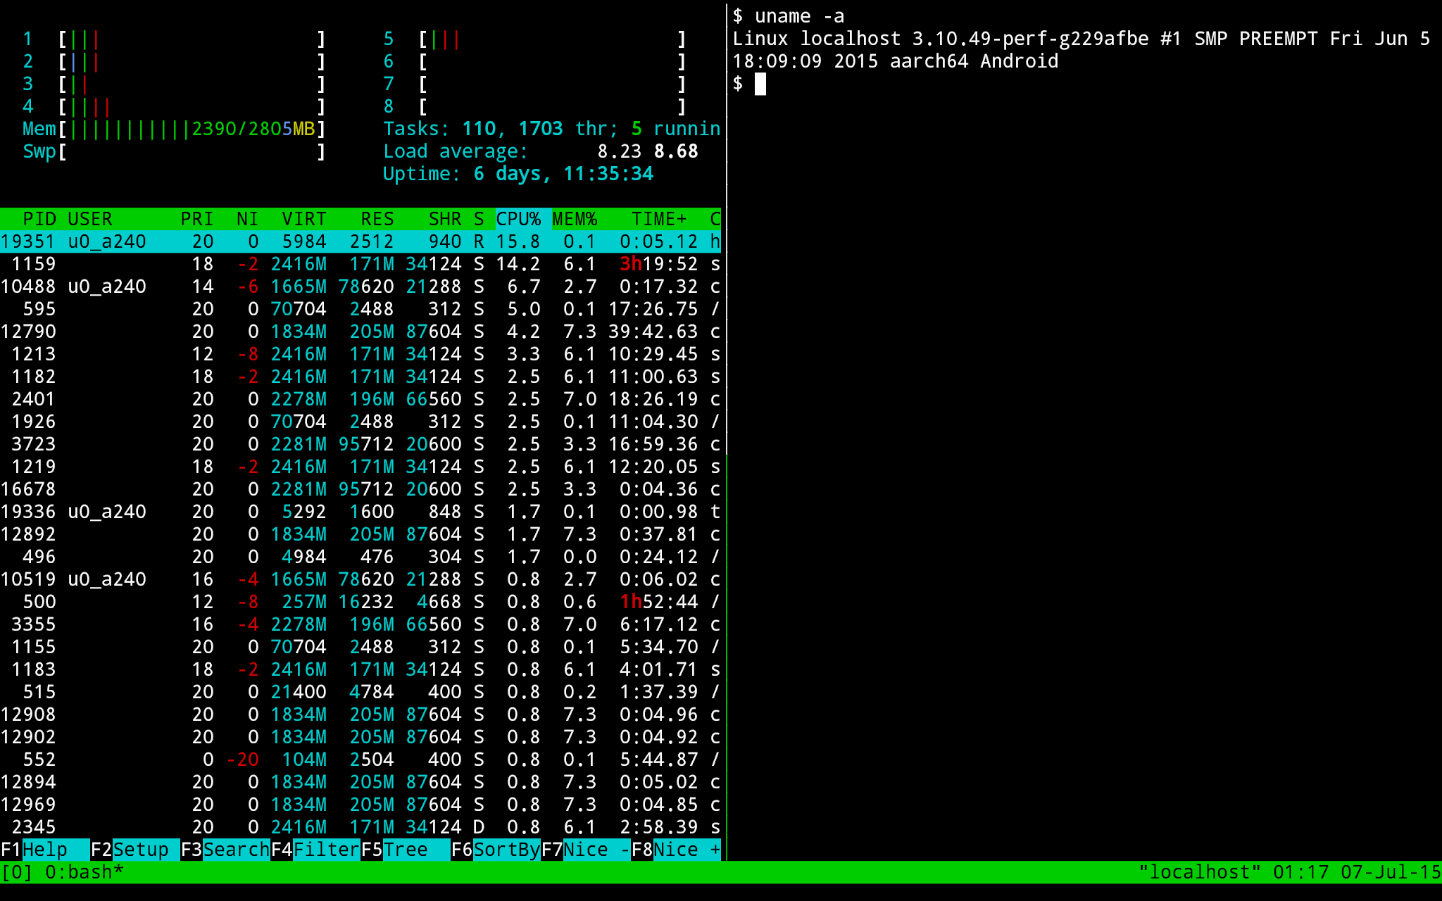Sort by the SHR column header
The width and height of the screenshot is (1442, 901).
tap(445, 219)
